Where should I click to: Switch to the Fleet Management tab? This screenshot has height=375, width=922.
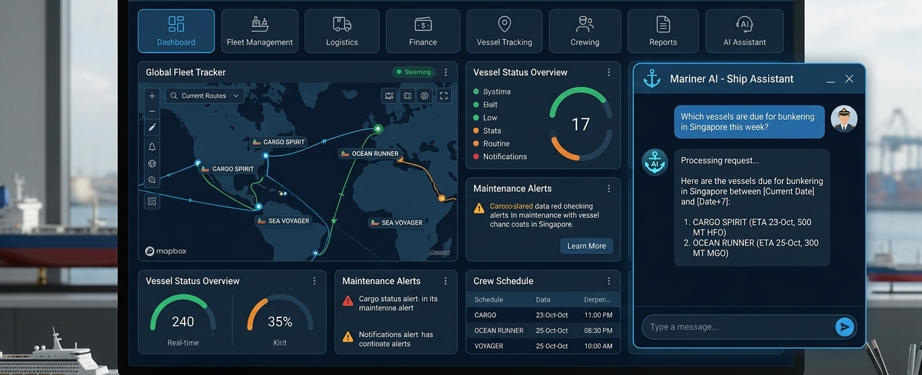point(259,31)
